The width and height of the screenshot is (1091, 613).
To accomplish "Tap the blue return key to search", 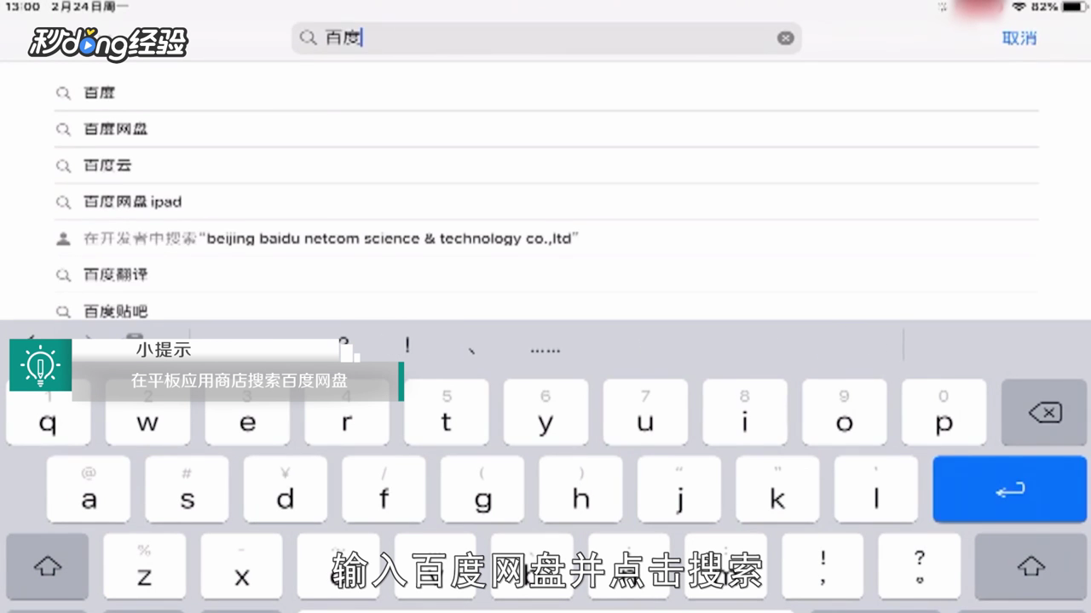I will (x=1010, y=490).
